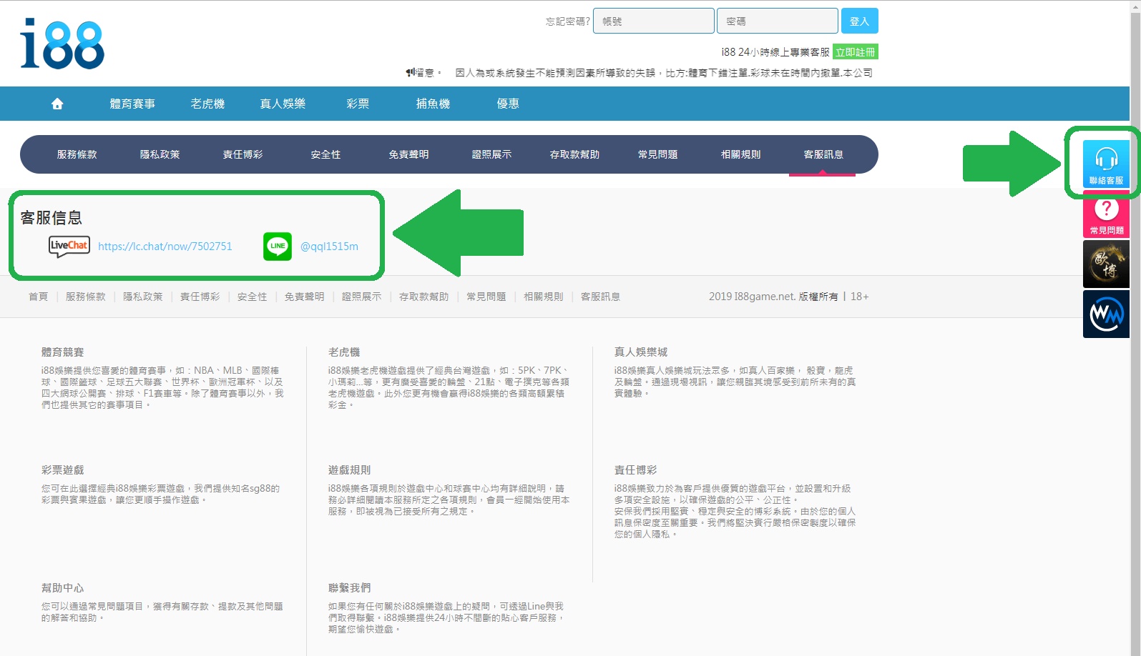Click the home icon in navigation bar
1141x656 pixels.
pyautogui.click(x=57, y=104)
